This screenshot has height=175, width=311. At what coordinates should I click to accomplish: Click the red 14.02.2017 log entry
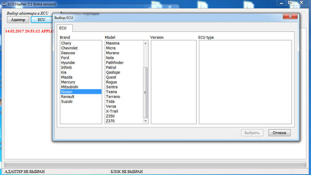point(29,31)
